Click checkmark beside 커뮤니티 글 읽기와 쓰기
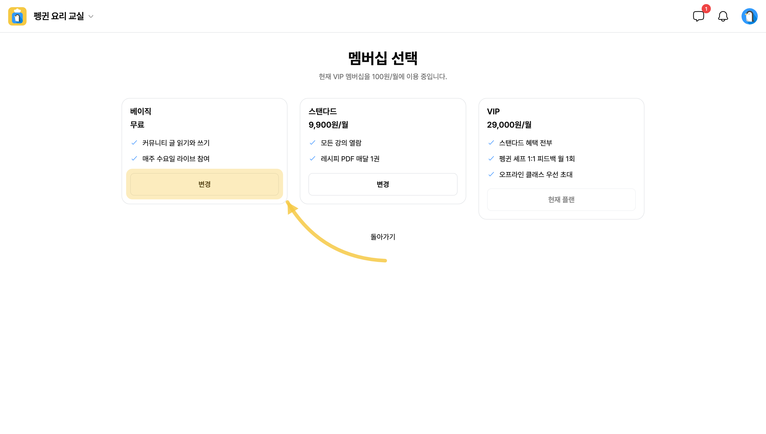The width and height of the screenshot is (766, 434). [x=134, y=143]
